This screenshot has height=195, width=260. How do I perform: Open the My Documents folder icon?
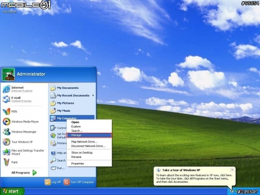[x=53, y=88]
